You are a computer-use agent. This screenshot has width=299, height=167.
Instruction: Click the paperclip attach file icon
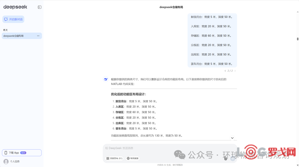pos(226,158)
